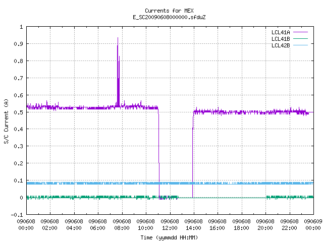Click the y-axis tick value 0.5
This screenshot has height=242, width=323.
[18, 112]
